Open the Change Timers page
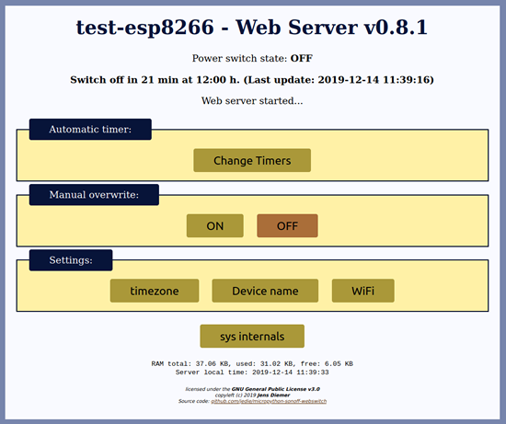 [252, 160]
